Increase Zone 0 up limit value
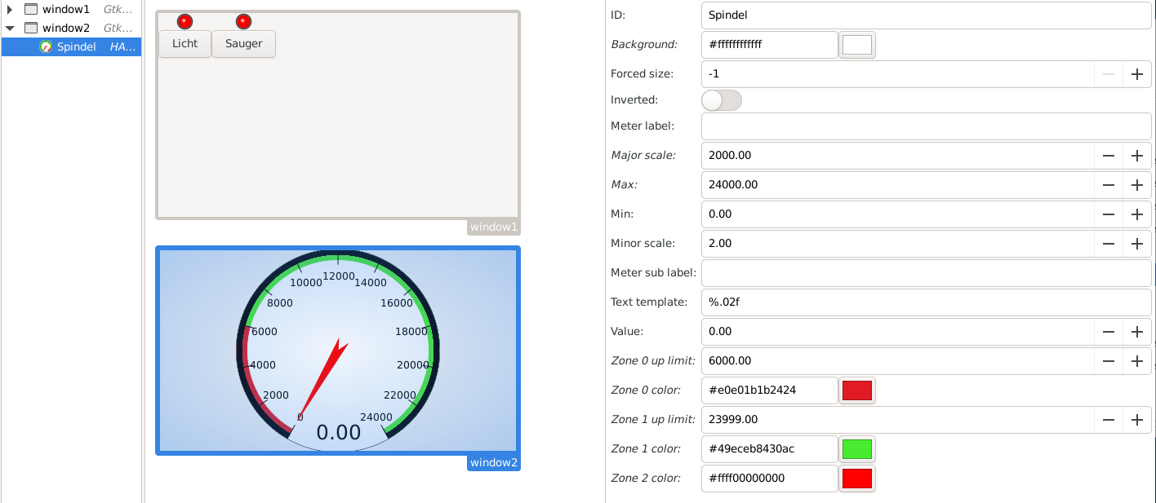 1136,361
